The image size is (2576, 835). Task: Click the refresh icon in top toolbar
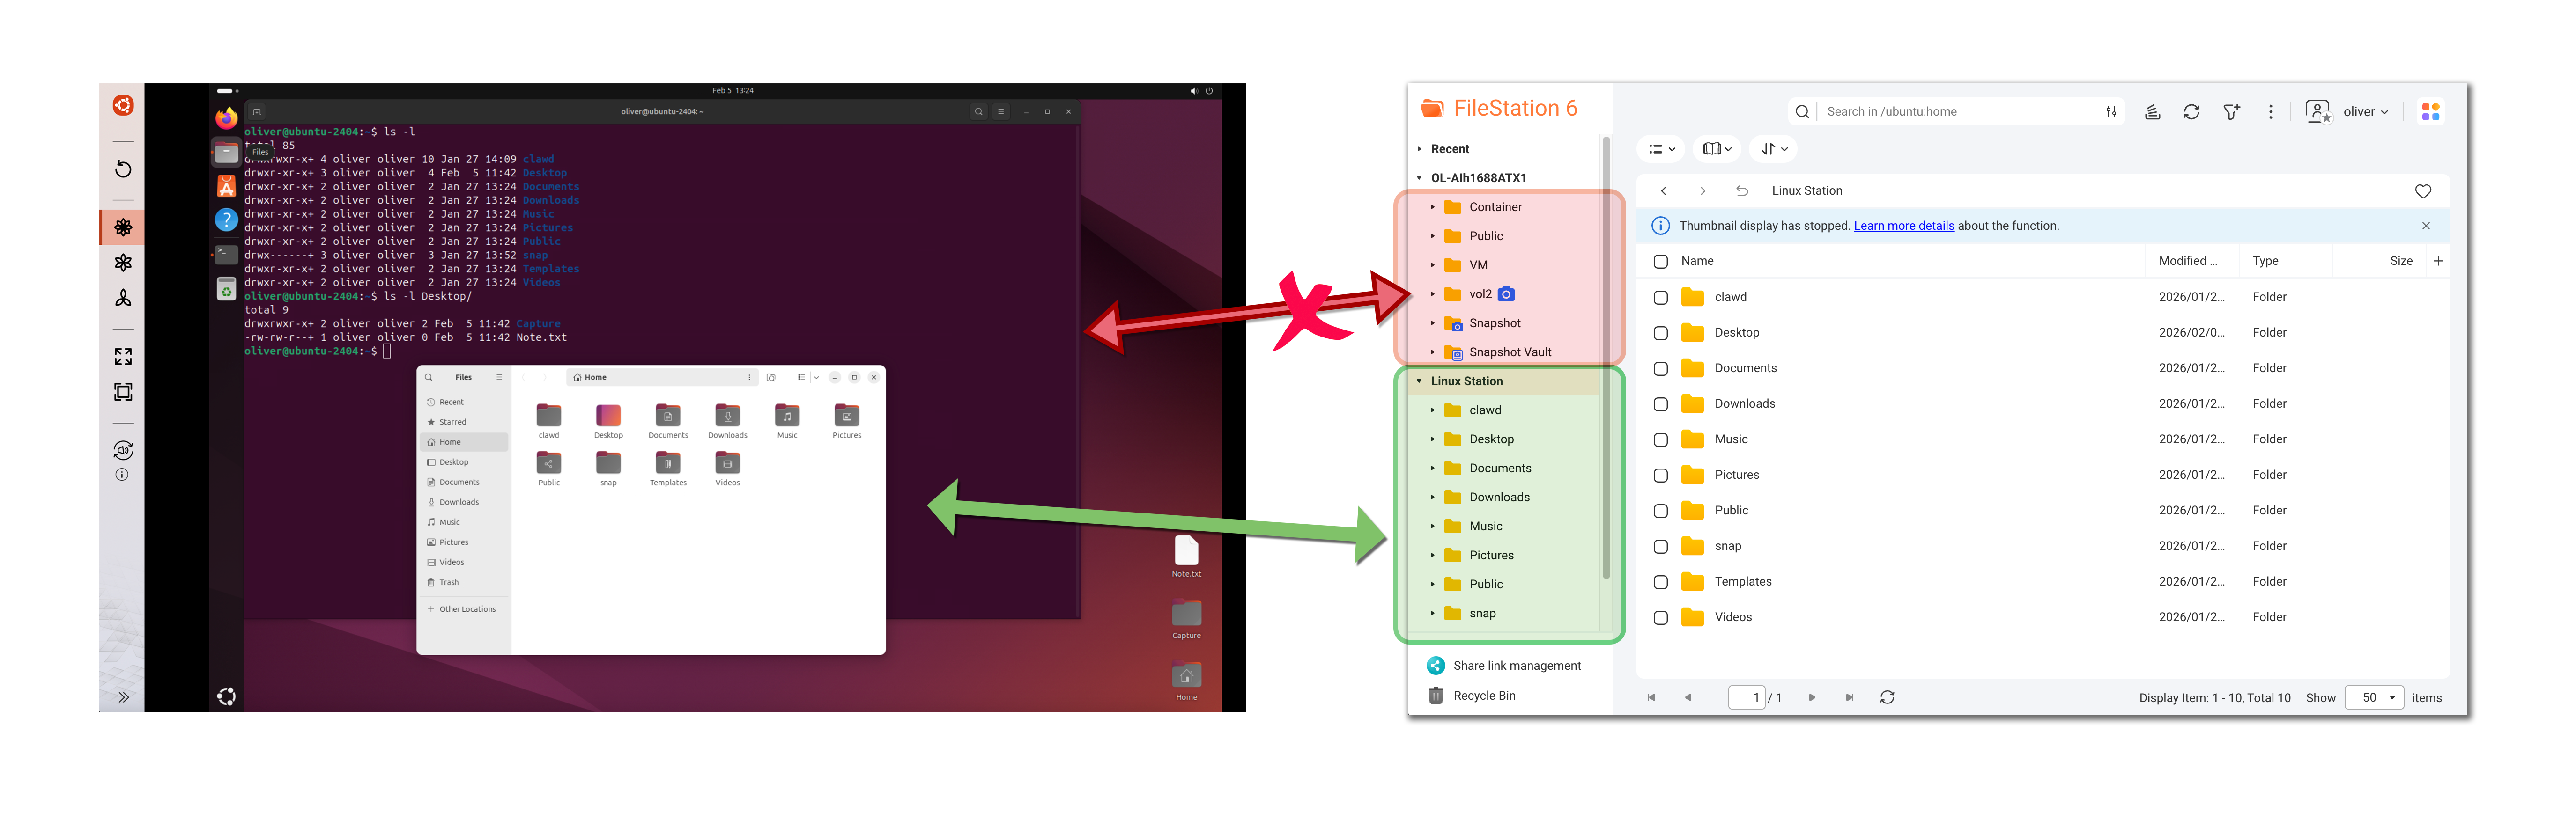tap(2191, 112)
